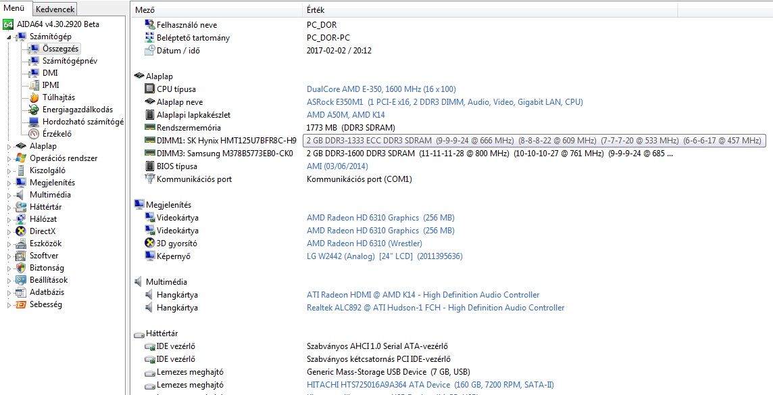Select the Összegzés tree item icon
The height and width of the screenshot is (395, 773).
[x=34, y=49]
